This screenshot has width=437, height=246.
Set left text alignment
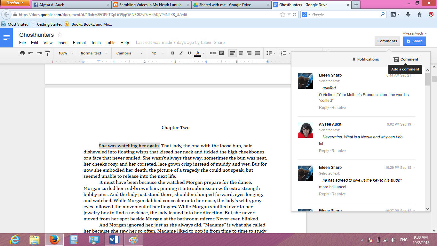233,53
